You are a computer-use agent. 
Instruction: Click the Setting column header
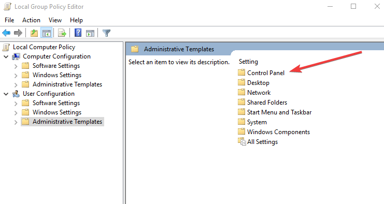pyautogui.click(x=248, y=62)
